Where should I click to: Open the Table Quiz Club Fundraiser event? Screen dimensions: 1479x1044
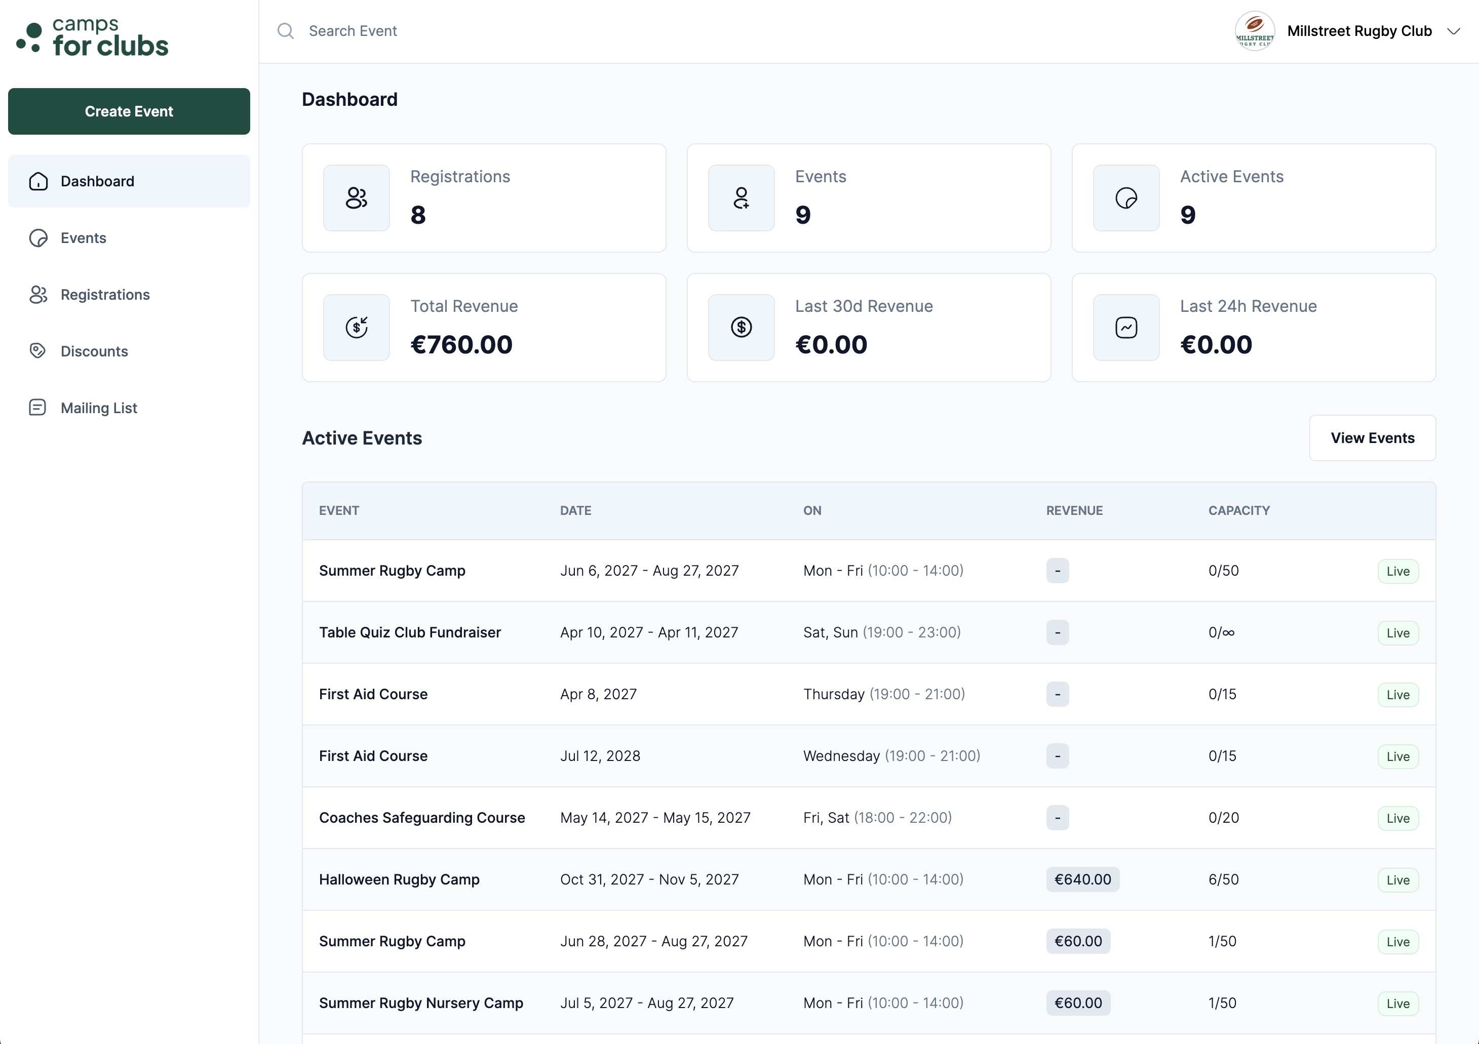pyautogui.click(x=410, y=632)
